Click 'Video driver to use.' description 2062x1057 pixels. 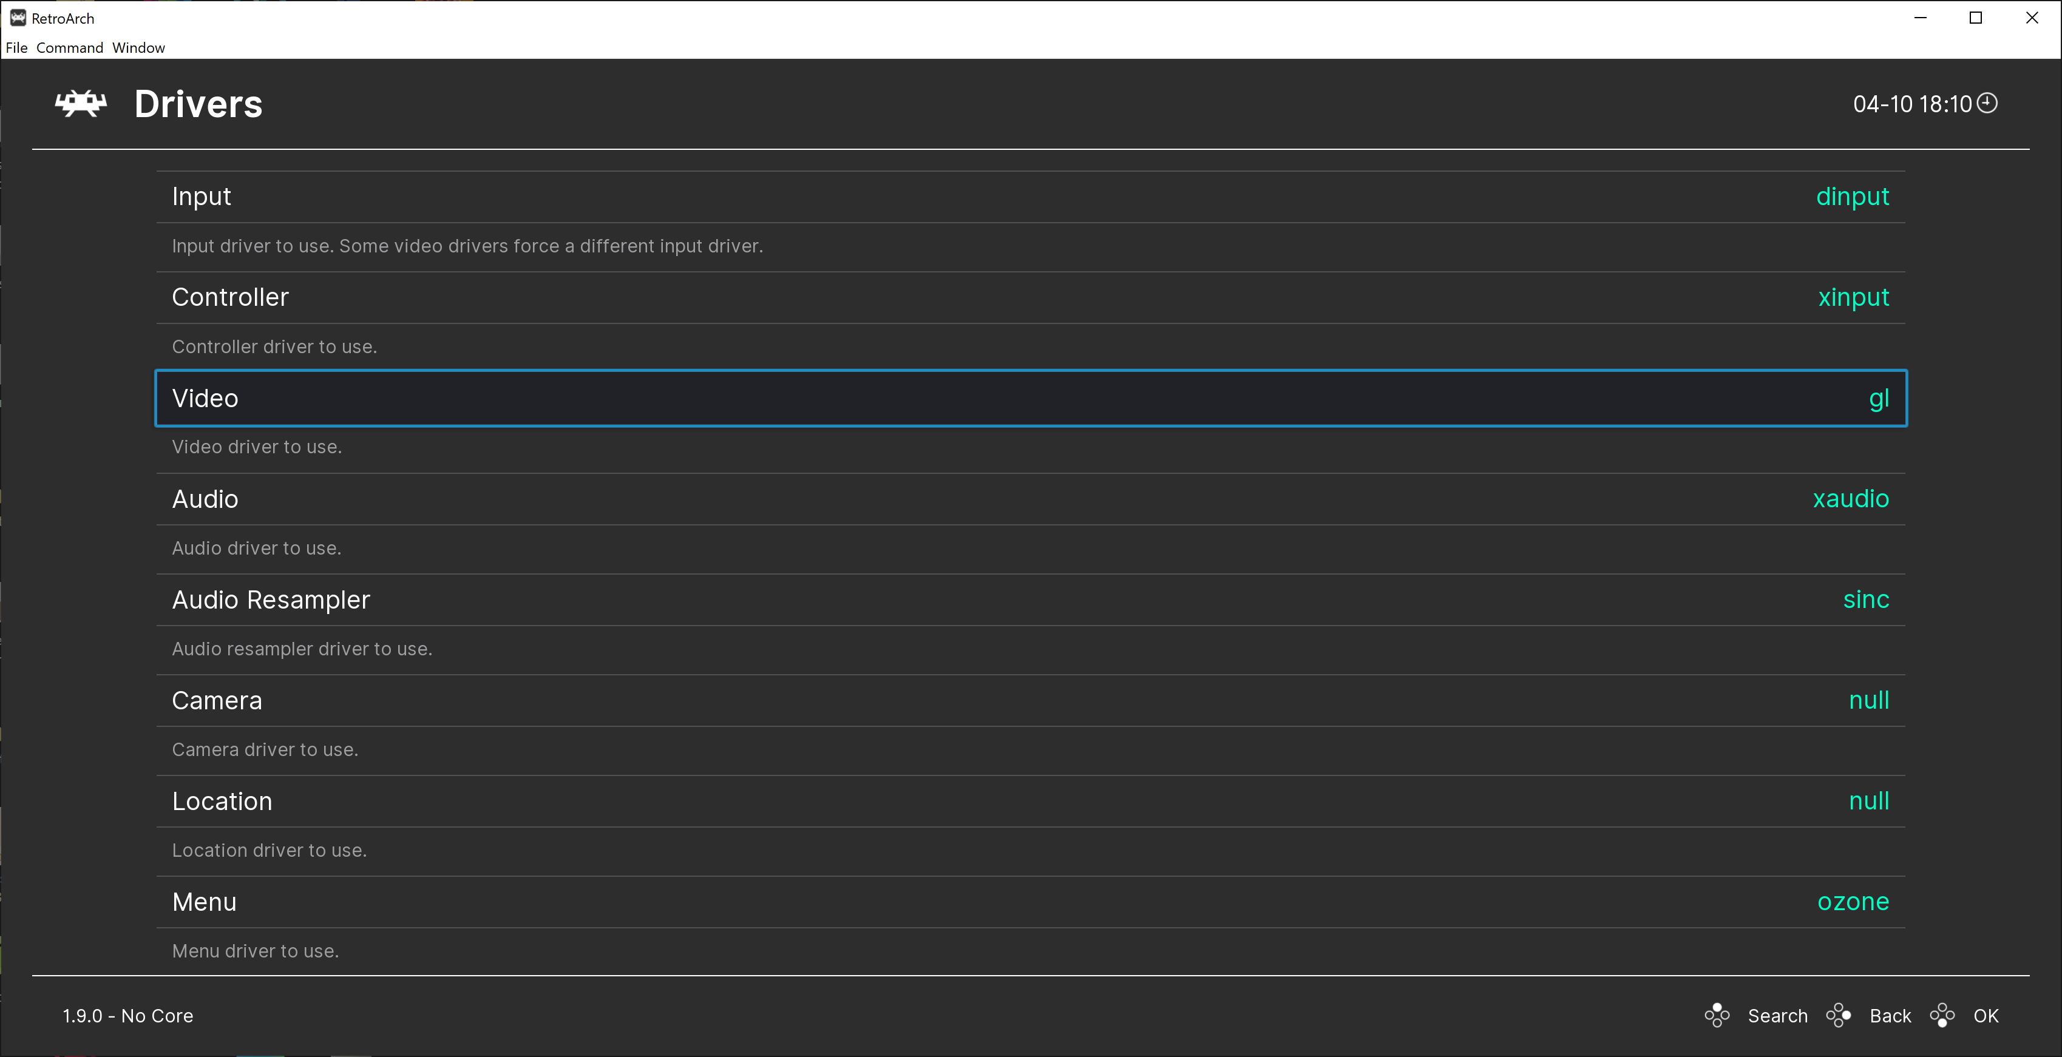[x=257, y=447]
